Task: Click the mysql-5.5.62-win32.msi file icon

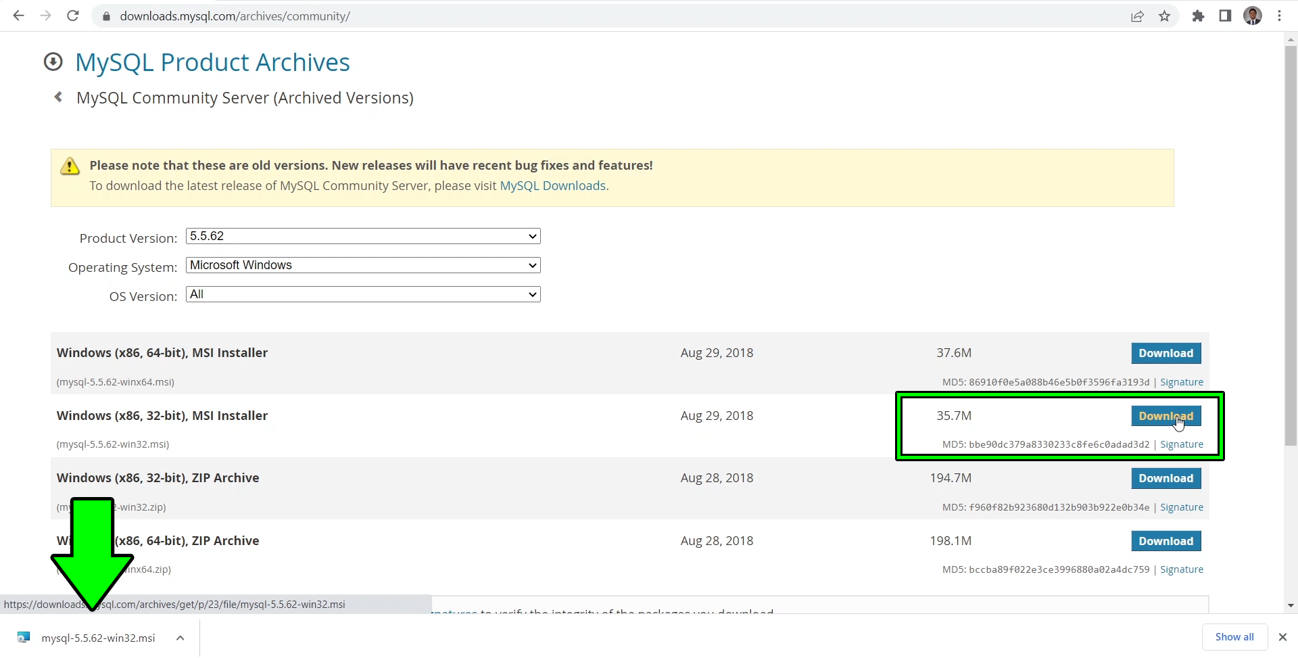Action: 23,636
